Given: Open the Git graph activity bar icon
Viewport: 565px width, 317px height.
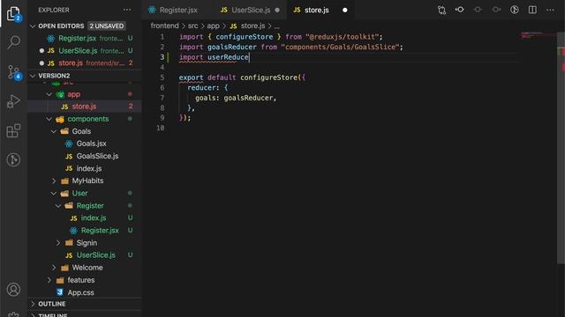Looking at the screenshot, I should [13, 159].
